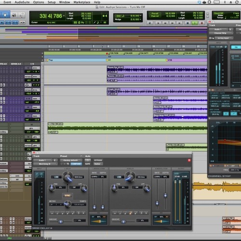
Task: Open the Setup menu
Action: click(52, 2)
